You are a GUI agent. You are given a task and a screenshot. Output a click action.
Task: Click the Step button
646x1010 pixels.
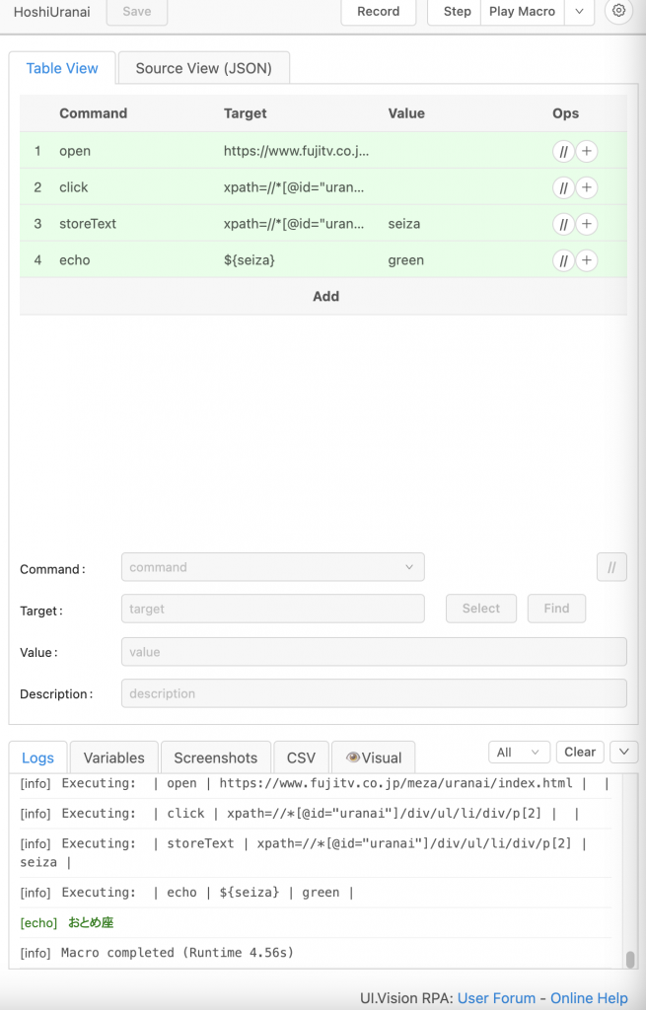click(x=457, y=12)
